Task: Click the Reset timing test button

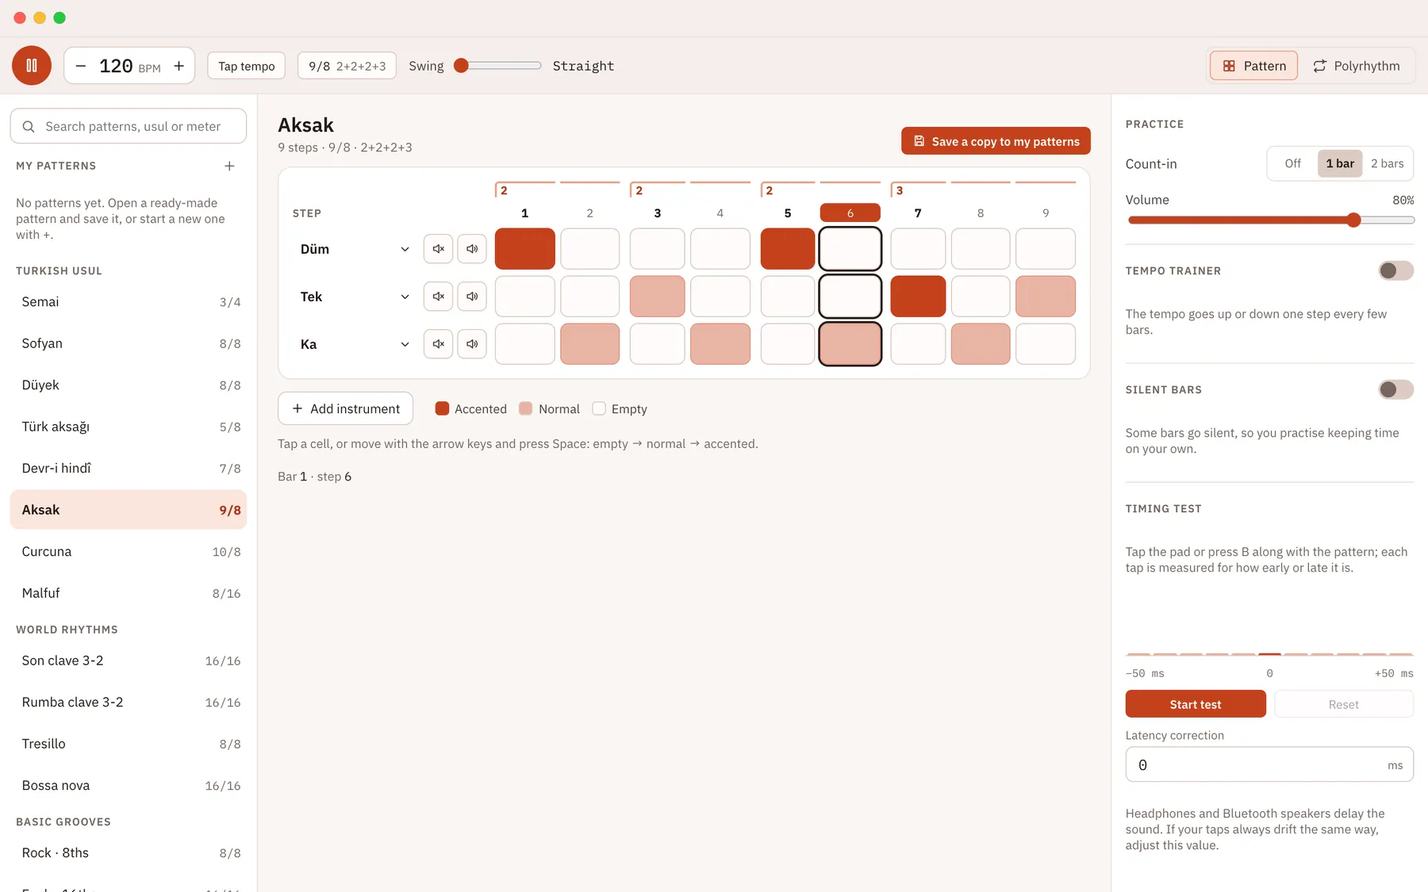Action: click(1344, 704)
